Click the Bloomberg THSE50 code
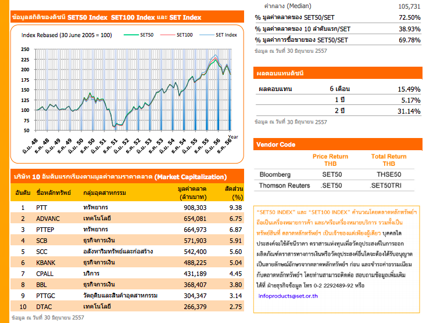426x323 pixels. click(389, 175)
